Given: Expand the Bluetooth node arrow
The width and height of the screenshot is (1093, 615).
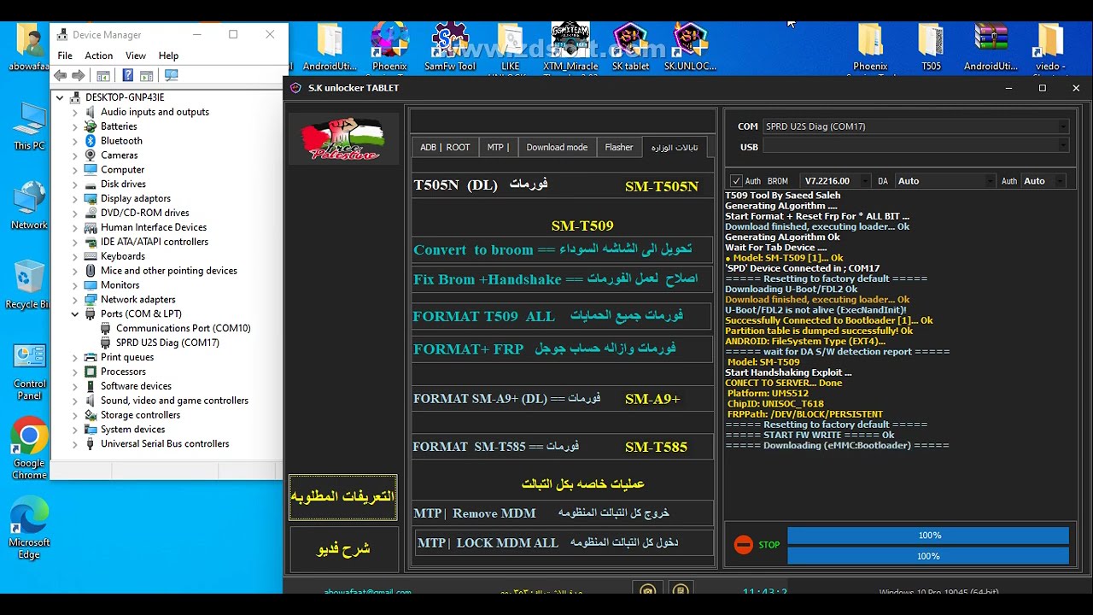Looking at the screenshot, I should [x=75, y=141].
